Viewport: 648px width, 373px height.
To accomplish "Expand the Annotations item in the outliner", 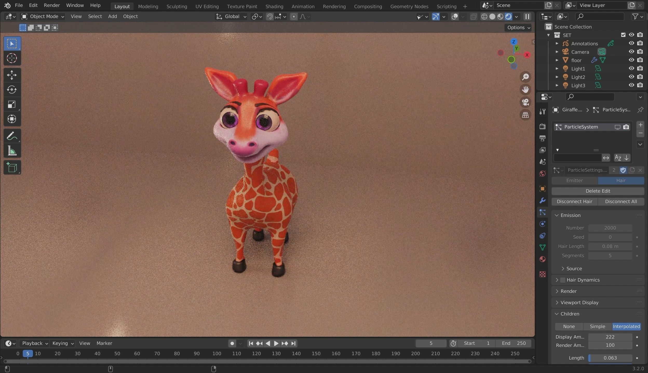I will (557, 44).
